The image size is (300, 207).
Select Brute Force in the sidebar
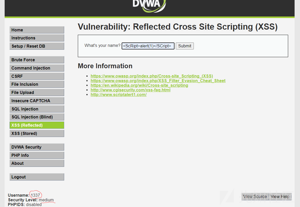[37, 60]
